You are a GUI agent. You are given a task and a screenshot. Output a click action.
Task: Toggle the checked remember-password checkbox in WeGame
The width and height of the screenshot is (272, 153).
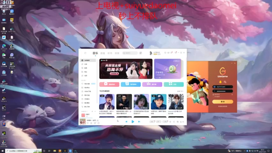coord(214,95)
